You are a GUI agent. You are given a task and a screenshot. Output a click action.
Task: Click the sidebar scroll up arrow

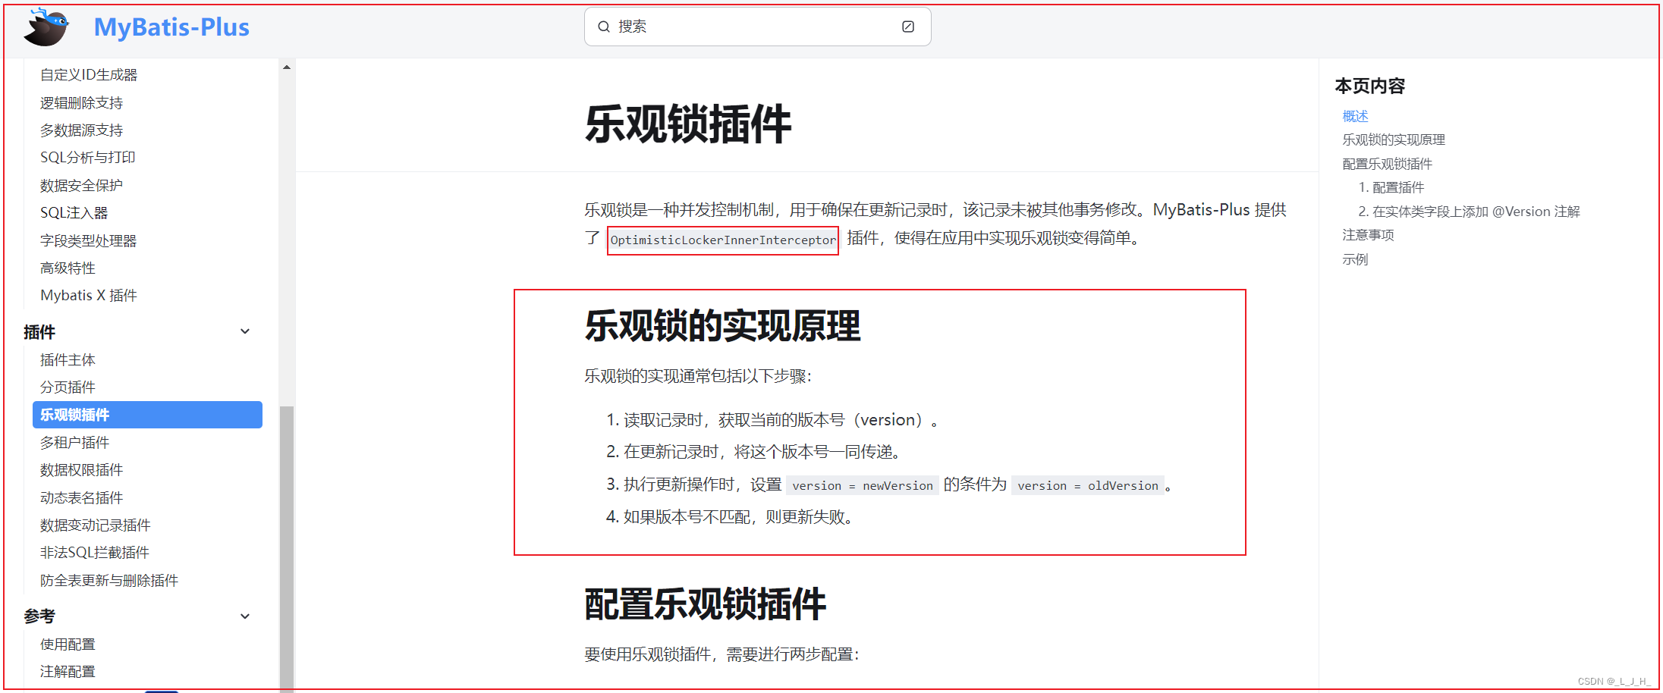[x=287, y=67]
